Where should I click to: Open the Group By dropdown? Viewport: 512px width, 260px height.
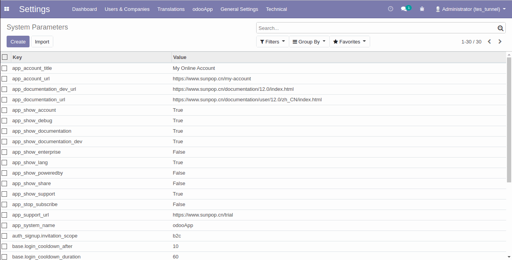click(x=309, y=42)
